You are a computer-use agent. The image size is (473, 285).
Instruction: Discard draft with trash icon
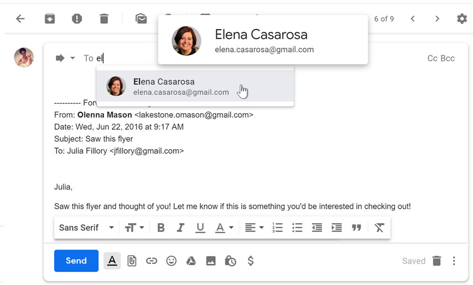click(x=436, y=261)
